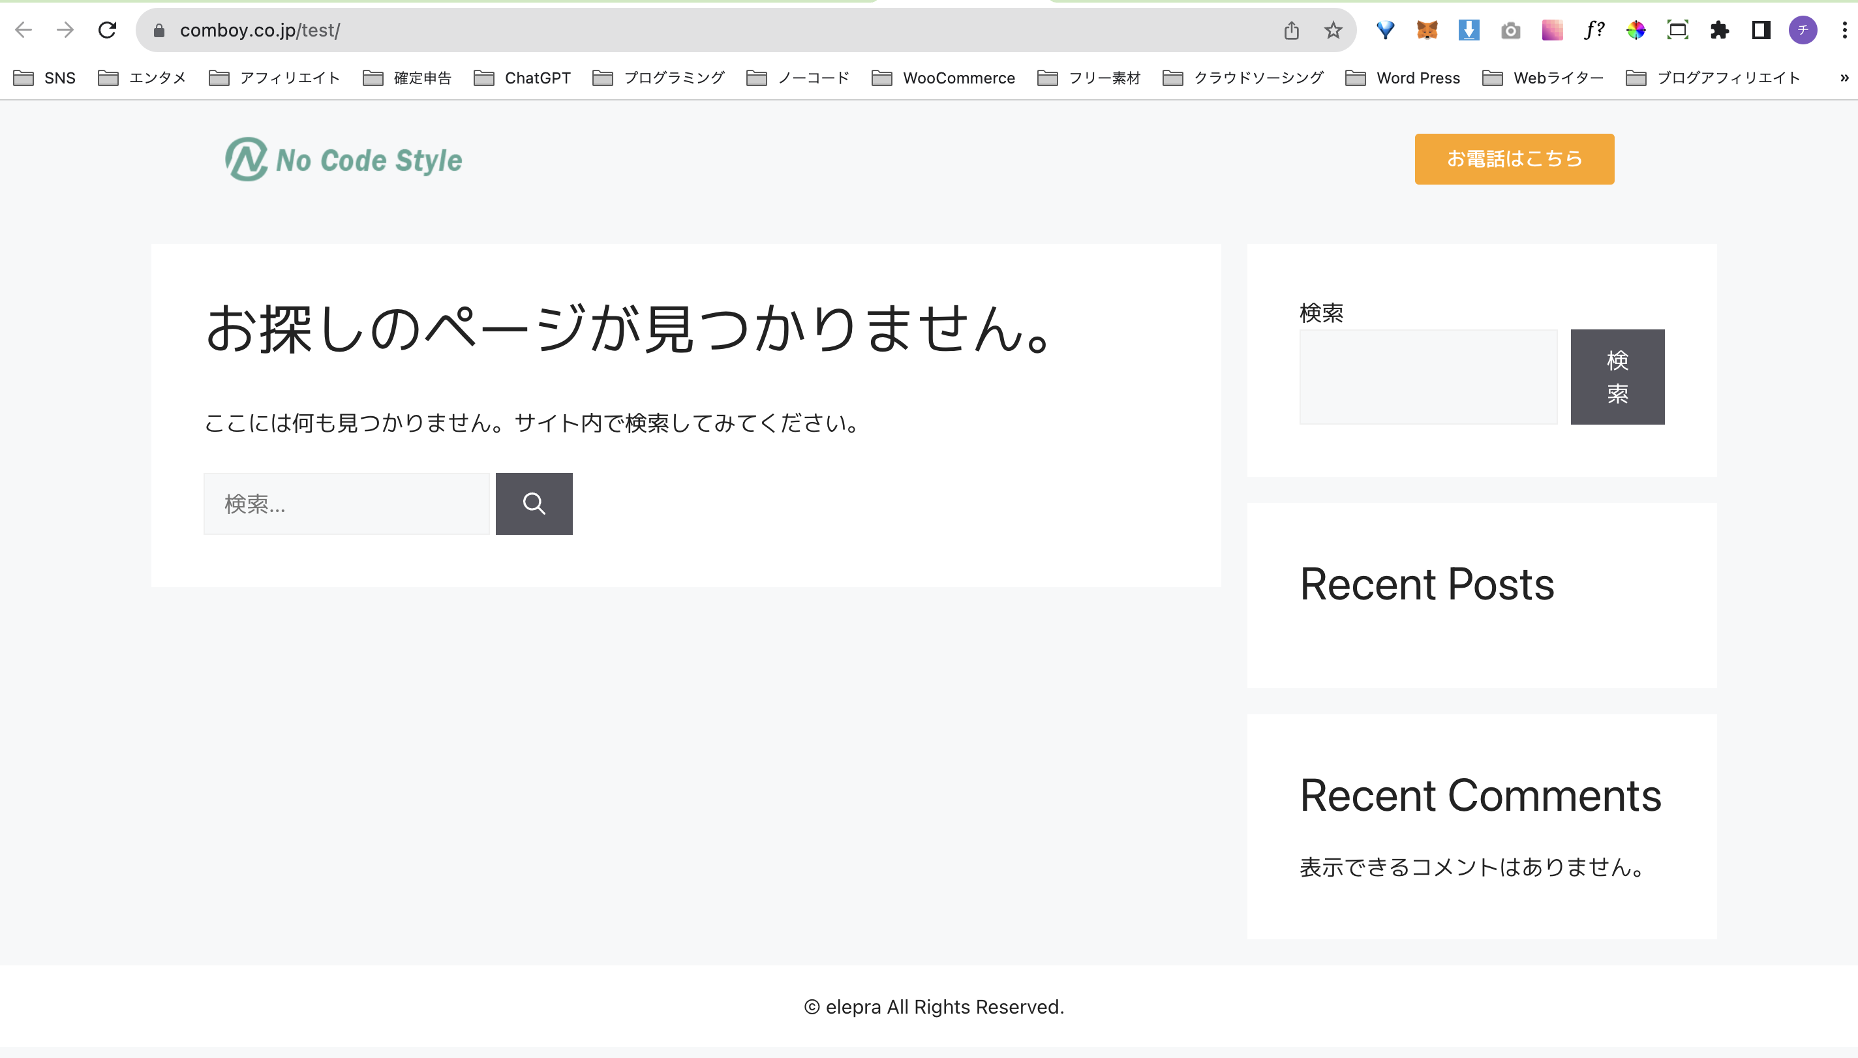Click the sidebar 検索 submit button
This screenshot has height=1058, width=1858.
[1617, 376]
